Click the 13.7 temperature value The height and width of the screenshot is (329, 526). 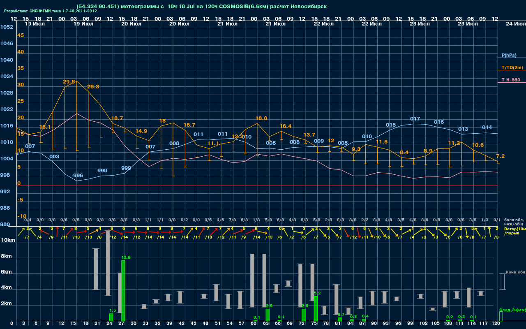pos(309,135)
